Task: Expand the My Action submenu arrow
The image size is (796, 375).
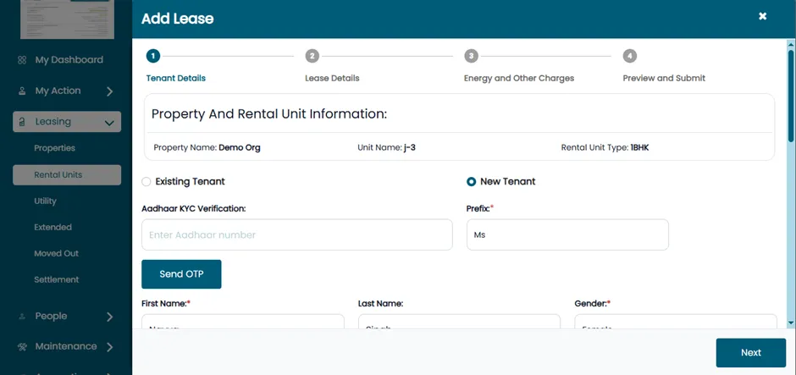Action: [109, 92]
